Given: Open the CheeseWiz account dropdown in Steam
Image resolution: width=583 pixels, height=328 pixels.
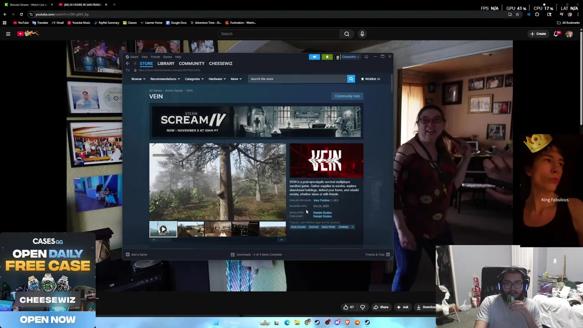Looking at the screenshot, I should click(348, 57).
